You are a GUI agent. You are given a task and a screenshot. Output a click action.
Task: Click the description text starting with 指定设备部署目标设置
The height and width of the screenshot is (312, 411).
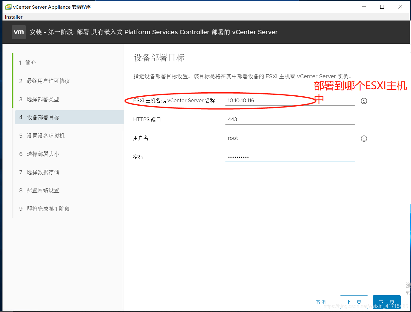point(243,76)
